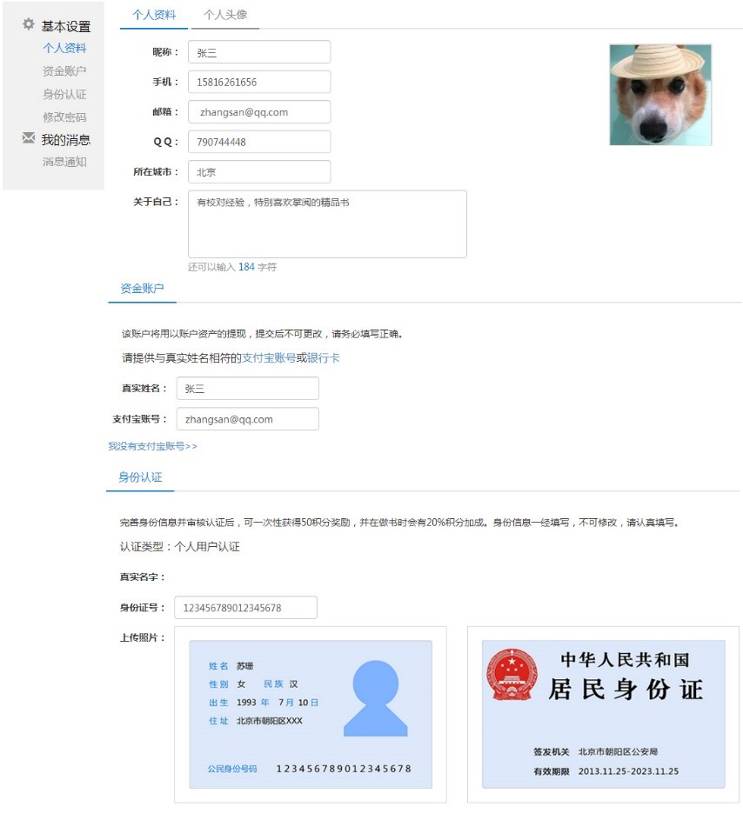Image resolution: width=743 pixels, height=820 pixels.
Task: Click the 昵称 input field
Action: 259,52
